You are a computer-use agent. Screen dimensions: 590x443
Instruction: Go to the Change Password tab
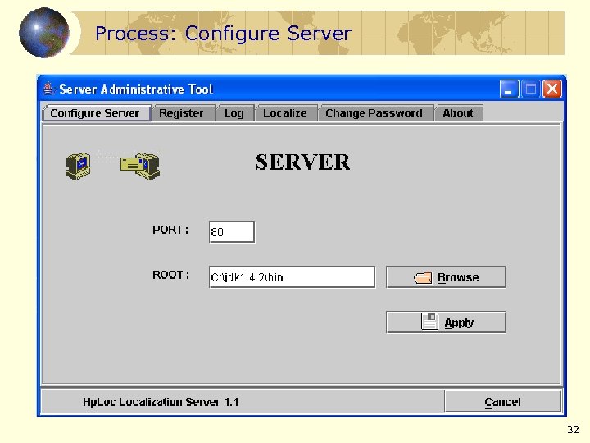coord(375,113)
